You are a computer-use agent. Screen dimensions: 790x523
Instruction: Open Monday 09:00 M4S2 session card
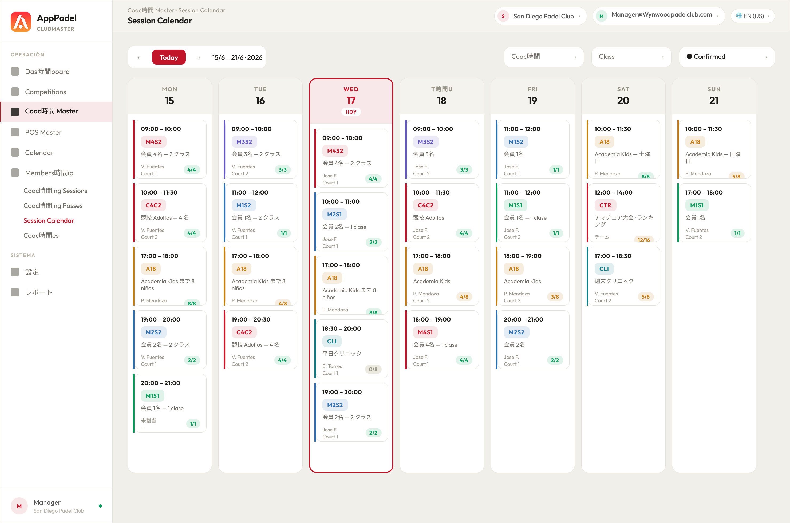click(x=170, y=149)
